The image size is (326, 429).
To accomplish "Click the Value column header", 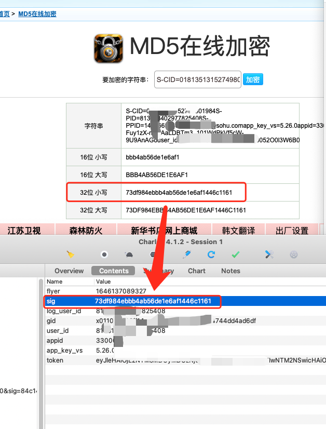I will coord(103,281).
